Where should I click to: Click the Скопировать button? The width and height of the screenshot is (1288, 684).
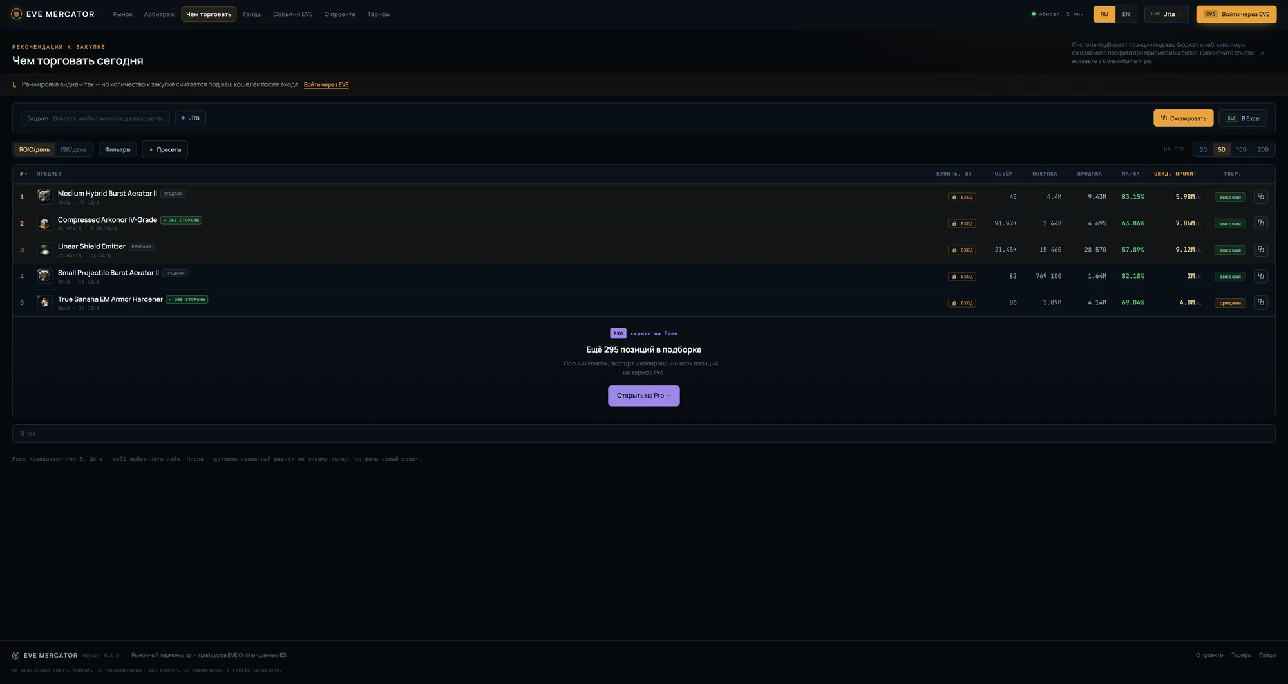pos(1184,118)
